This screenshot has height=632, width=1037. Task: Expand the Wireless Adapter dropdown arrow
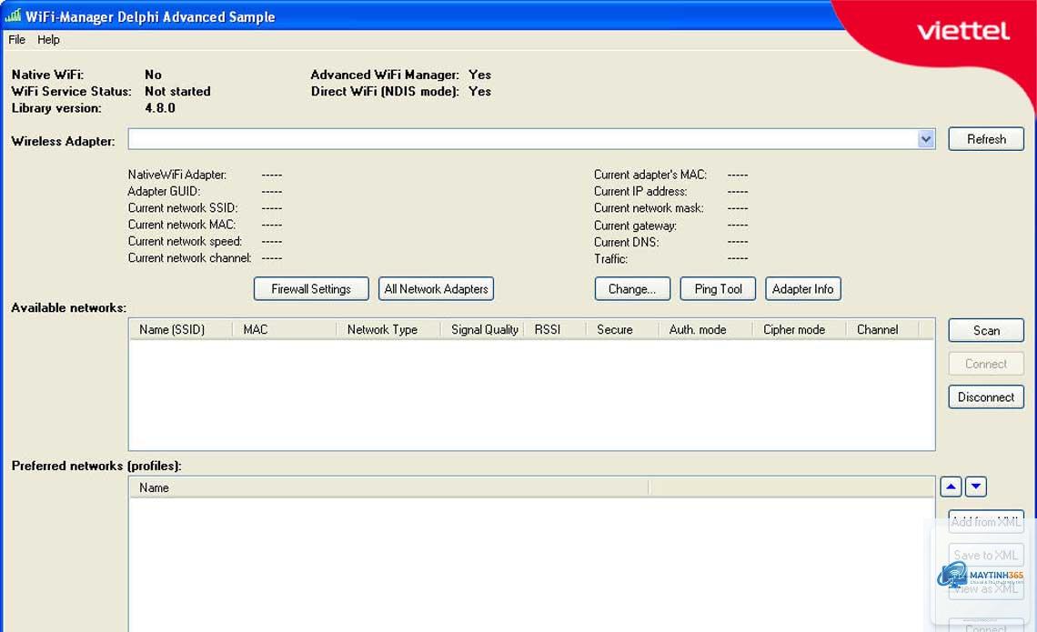pos(926,139)
